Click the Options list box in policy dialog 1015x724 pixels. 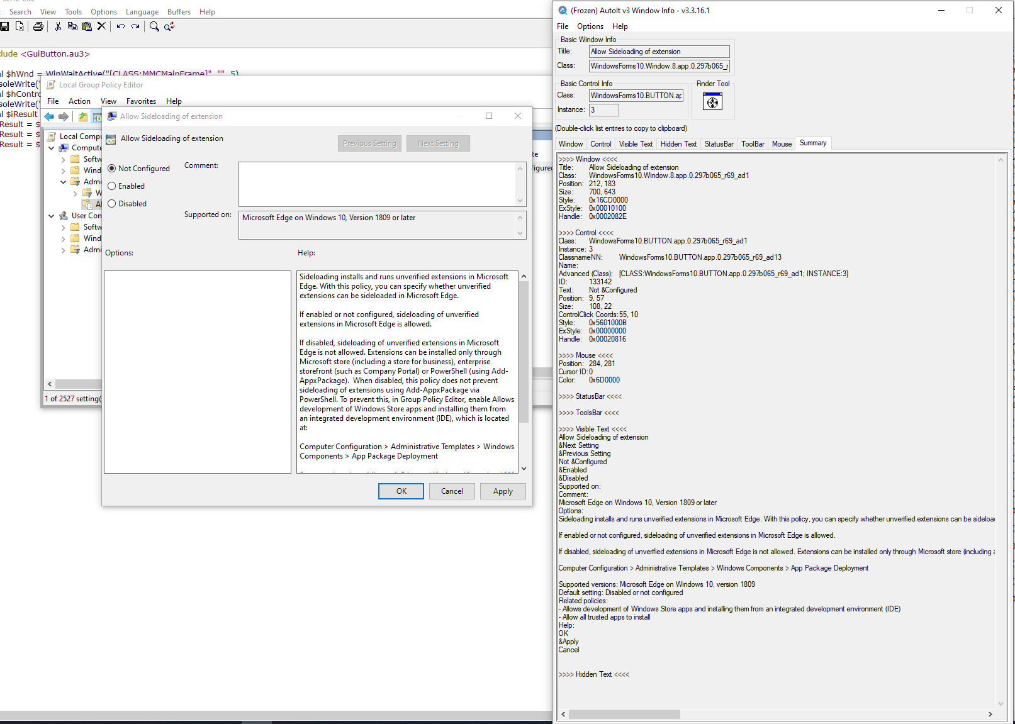(198, 372)
